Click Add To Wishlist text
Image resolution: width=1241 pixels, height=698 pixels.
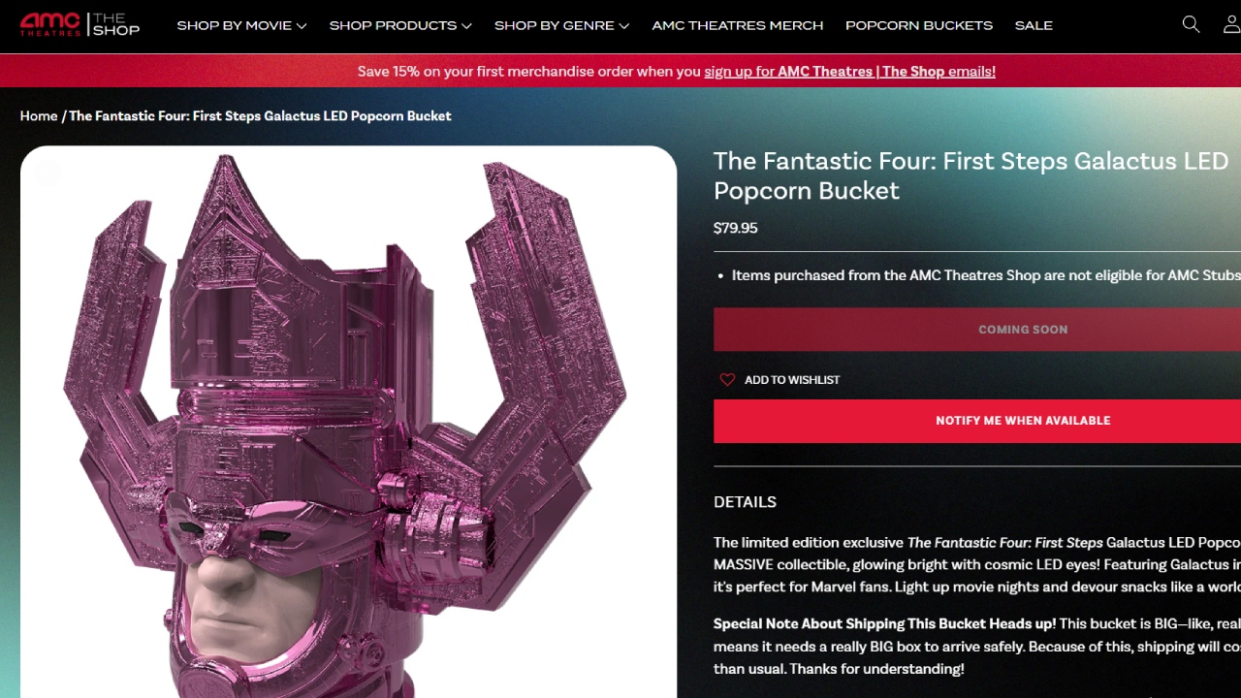(x=792, y=380)
